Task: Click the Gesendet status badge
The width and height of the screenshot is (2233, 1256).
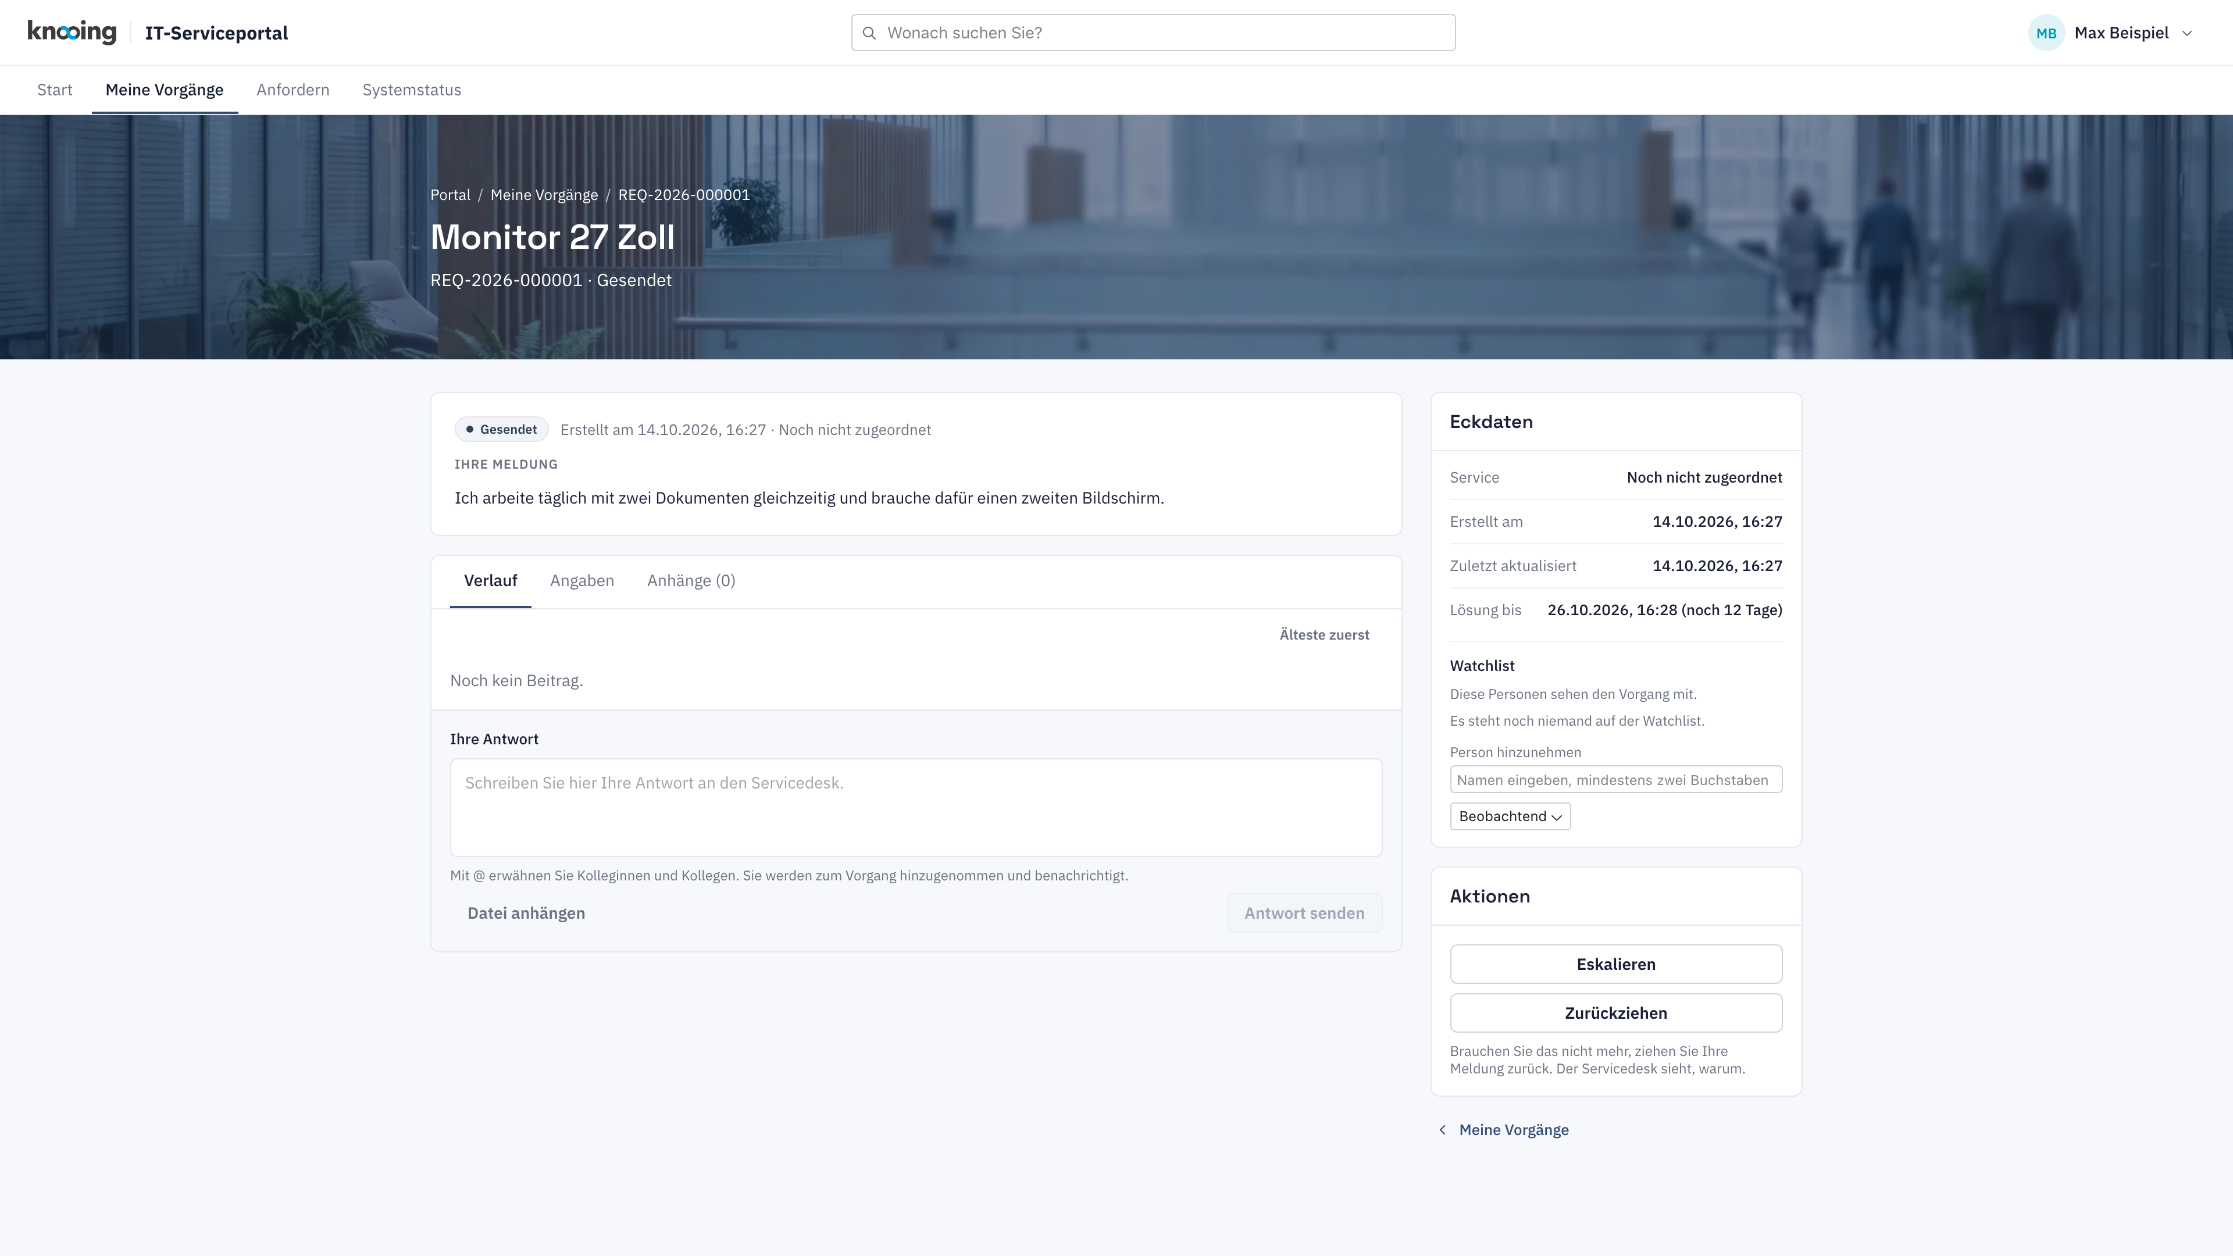Action: (502, 430)
